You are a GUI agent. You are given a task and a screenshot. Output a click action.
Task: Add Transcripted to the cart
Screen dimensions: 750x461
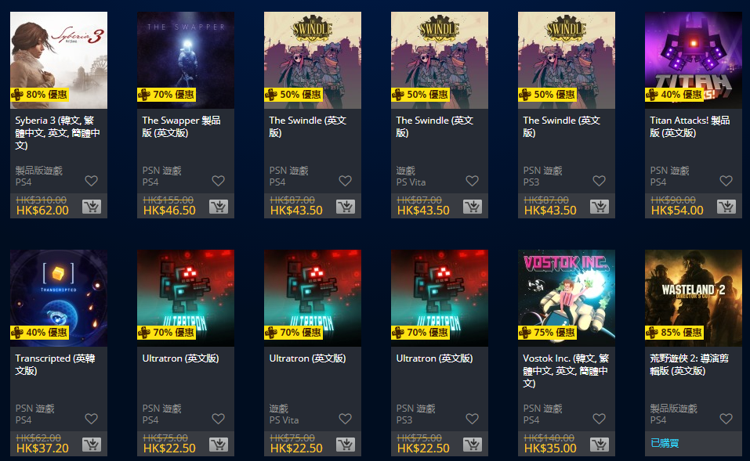click(x=92, y=445)
